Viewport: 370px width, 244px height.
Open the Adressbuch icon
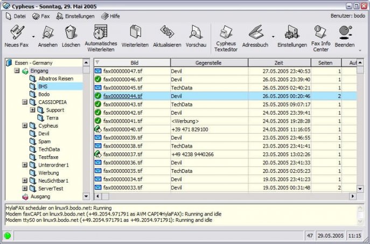click(256, 32)
